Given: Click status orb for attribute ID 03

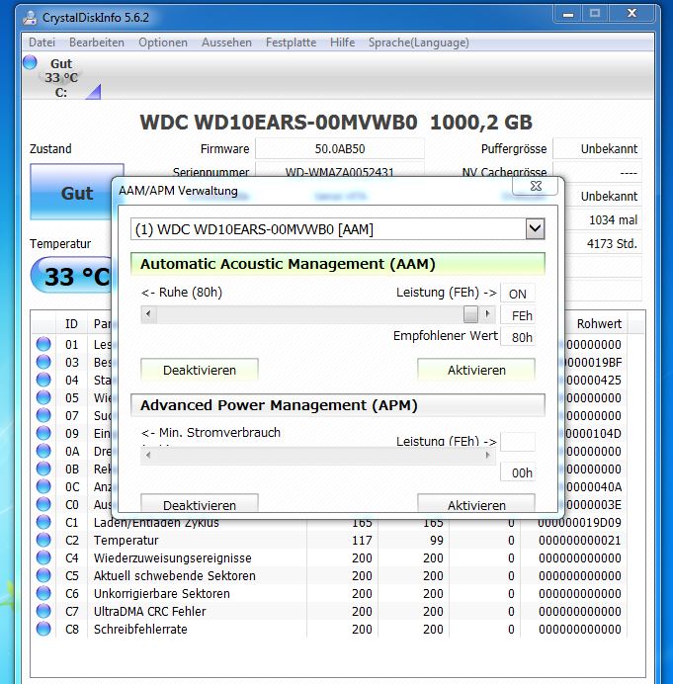Looking at the screenshot, I should pyautogui.click(x=43, y=362).
